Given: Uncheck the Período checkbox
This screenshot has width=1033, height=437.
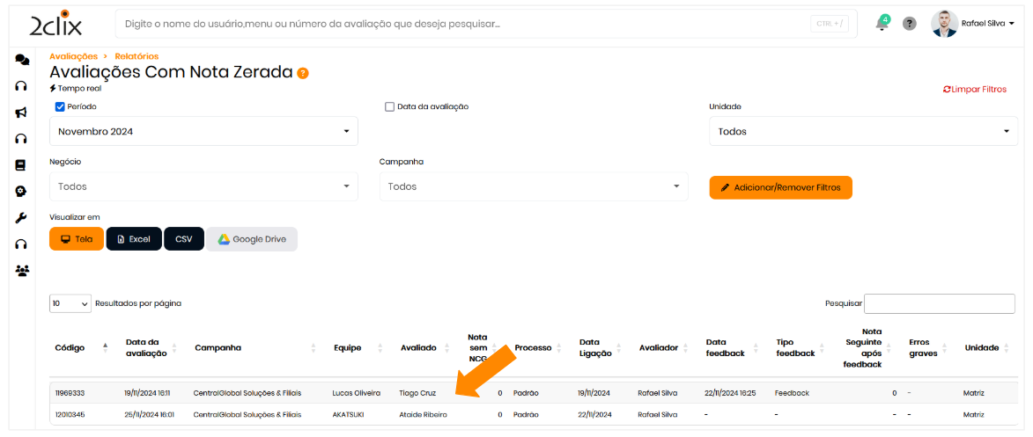Looking at the screenshot, I should click(60, 106).
